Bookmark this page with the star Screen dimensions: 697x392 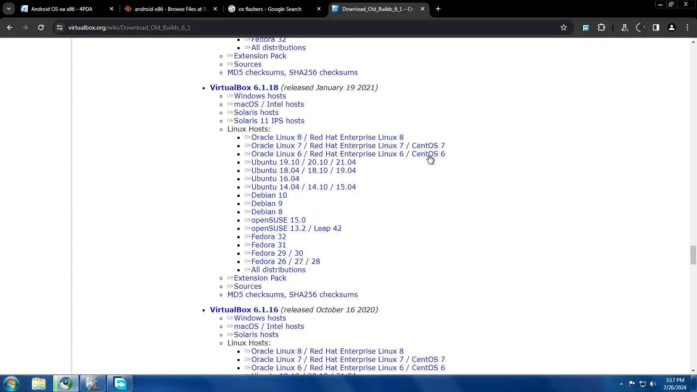tap(564, 27)
